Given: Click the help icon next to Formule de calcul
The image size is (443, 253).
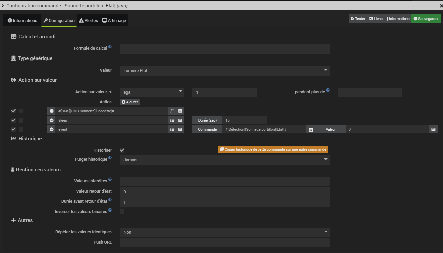Looking at the screenshot, I should 110,47.
